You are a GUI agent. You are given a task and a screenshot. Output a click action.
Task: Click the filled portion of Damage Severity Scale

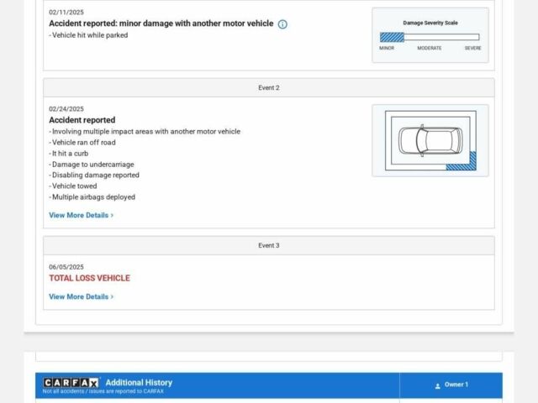392,38
